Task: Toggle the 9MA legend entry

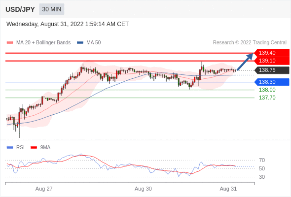Action: [40, 148]
